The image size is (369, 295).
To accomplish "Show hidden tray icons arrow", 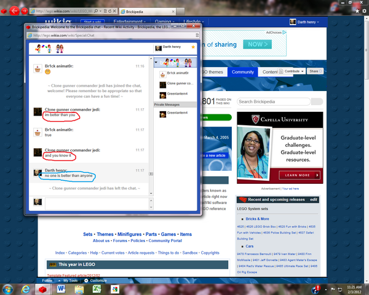I will (326, 289).
